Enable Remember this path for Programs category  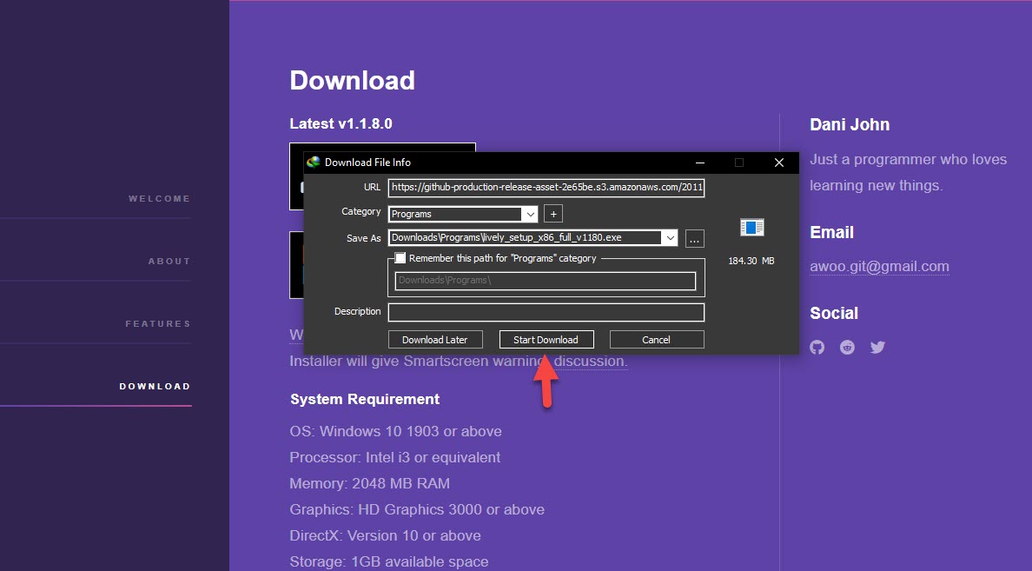click(x=400, y=258)
